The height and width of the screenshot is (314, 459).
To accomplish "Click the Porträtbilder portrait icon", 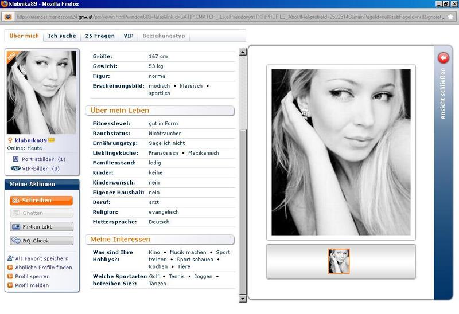I will [16, 159].
